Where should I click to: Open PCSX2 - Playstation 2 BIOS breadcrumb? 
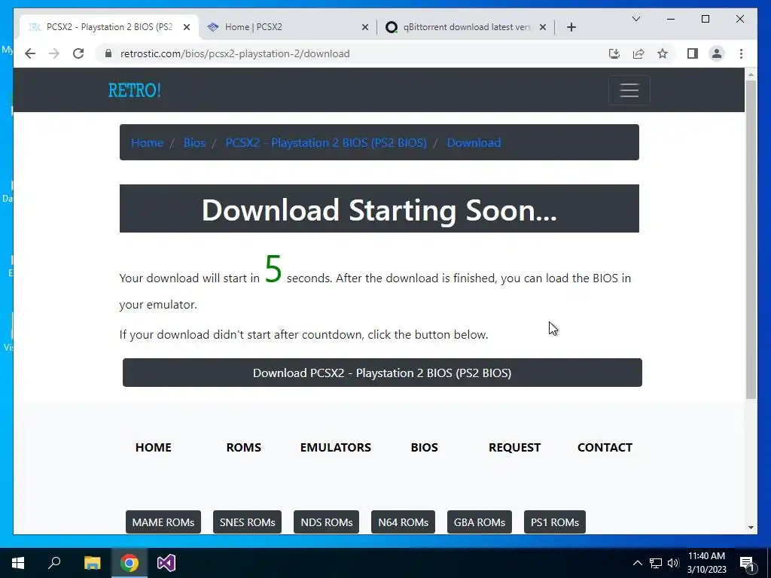[x=326, y=142]
